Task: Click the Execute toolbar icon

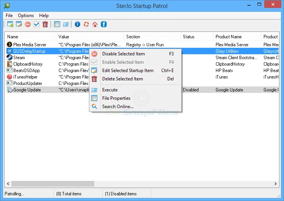Action: 66,24
